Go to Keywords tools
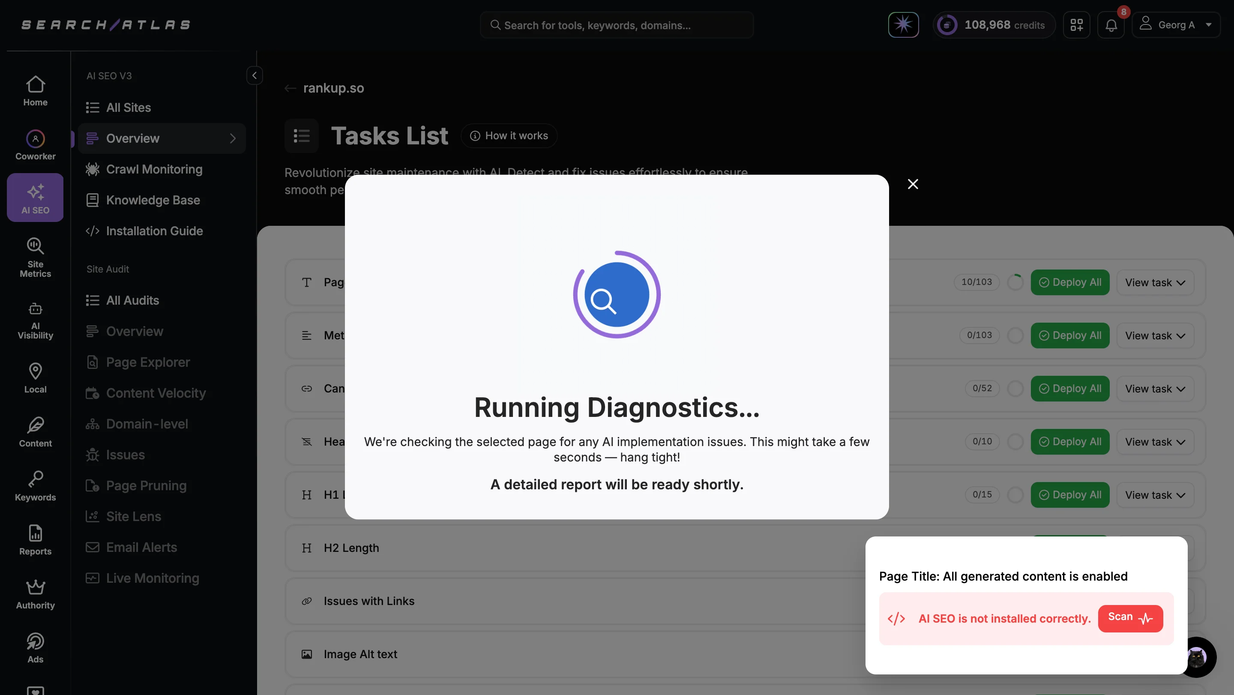This screenshot has height=695, width=1234. (35, 485)
